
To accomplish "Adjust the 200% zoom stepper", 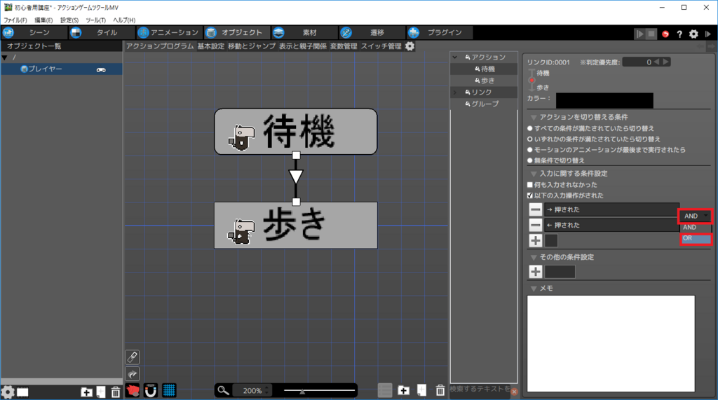I will point(268,390).
